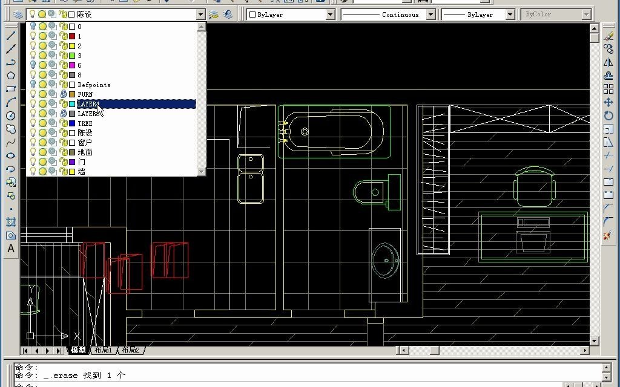Select the Circle draw tool
620x387 pixels.
pyautogui.click(x=11, y=115)
